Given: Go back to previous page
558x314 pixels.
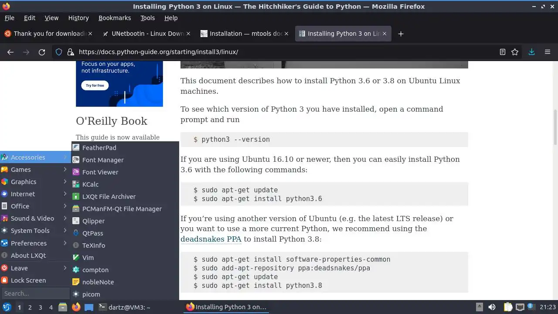Looking at the screenshot, I should coord(10,52).
